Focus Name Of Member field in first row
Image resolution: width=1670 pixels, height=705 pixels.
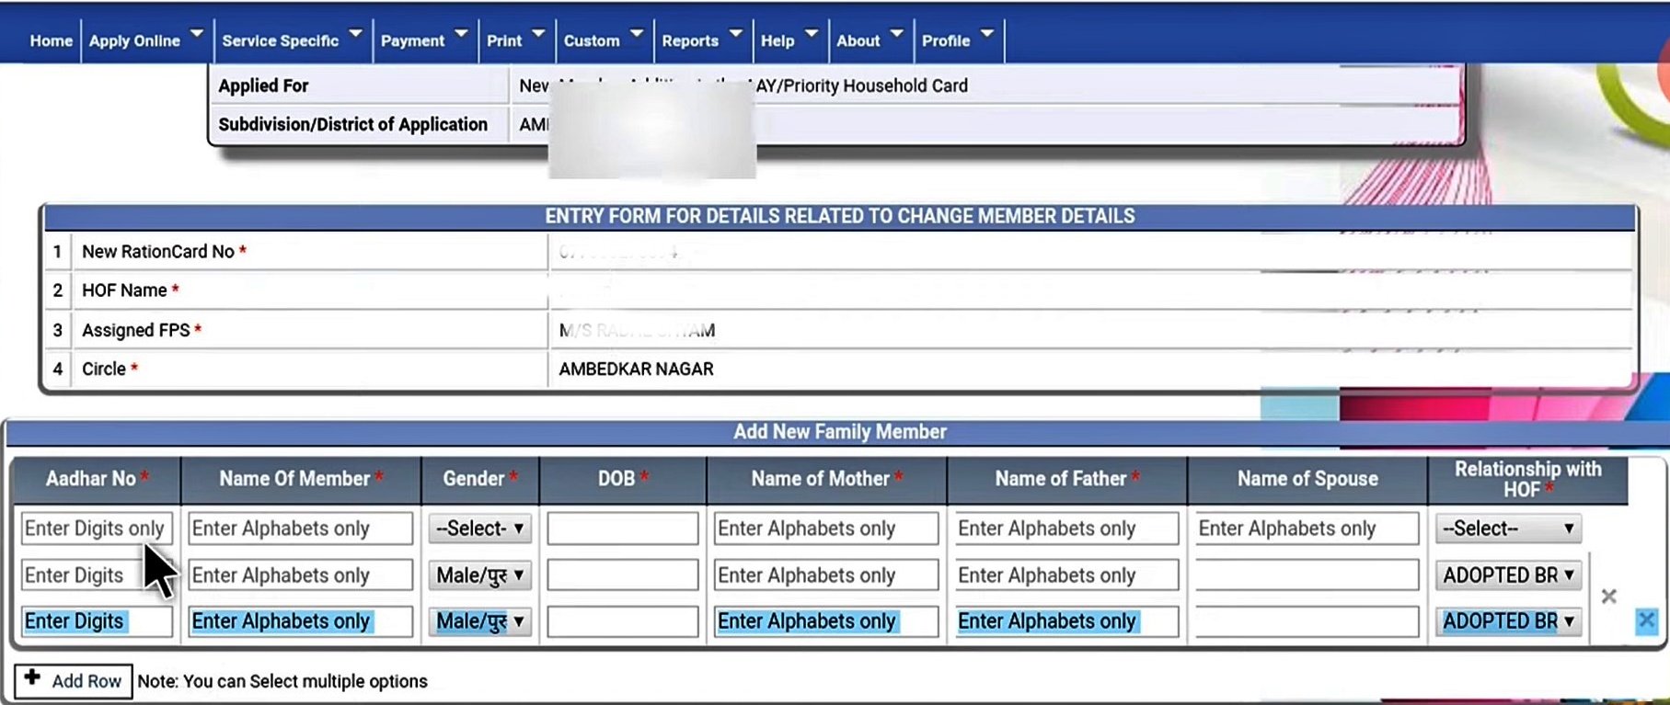pyautogui.click(x=300, y=529)
